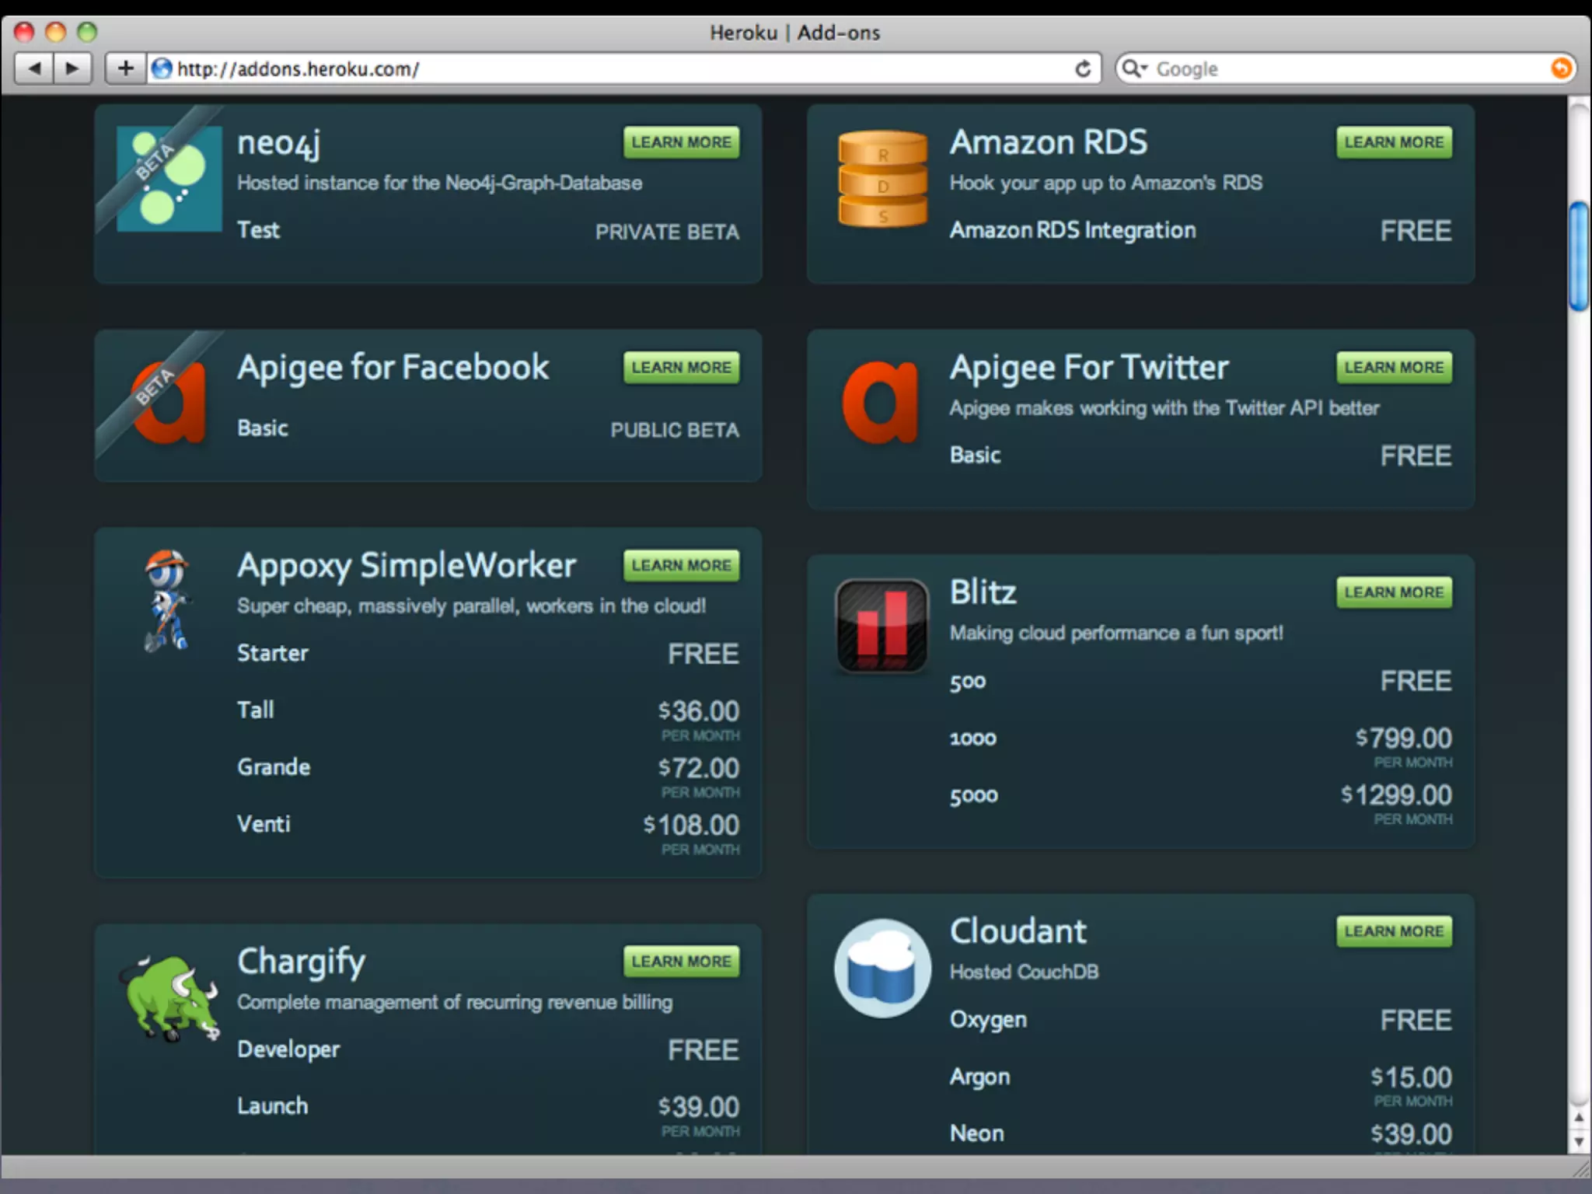This screenshot has height=1194, width=1592.
Task: Click the Amazon RDS database stack icon
Action: [x=882, y=179]
